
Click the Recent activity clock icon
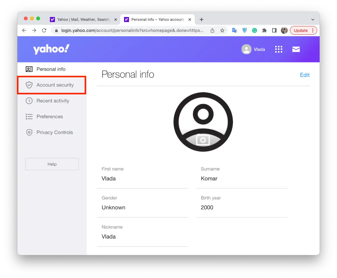click(x=29, y=101)
